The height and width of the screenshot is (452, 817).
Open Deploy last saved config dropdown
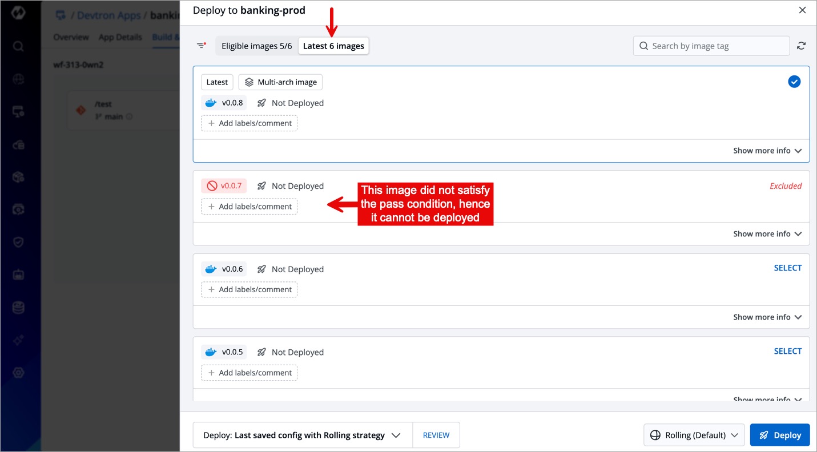click(x=302, y=435)
